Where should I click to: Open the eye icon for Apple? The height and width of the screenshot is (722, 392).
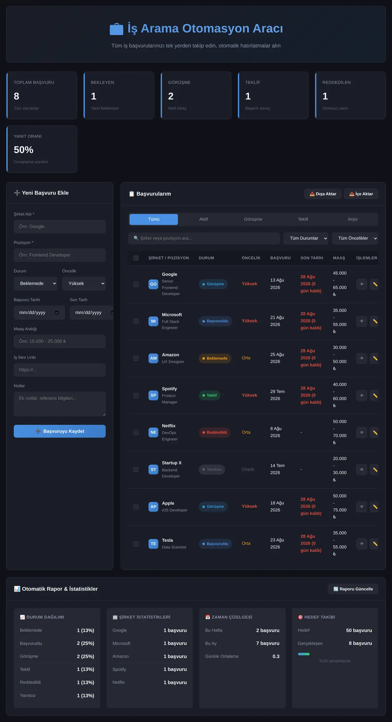coord(362,507)
